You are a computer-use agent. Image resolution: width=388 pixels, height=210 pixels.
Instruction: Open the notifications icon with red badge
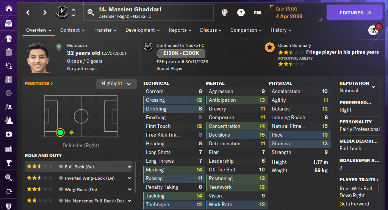tap(373, 30)
